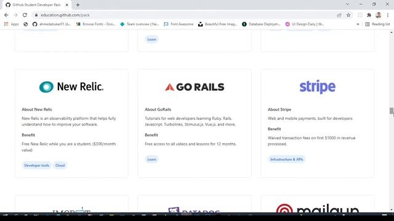
Task: Open Chrome three-dot menu
Action: [388, 15]
